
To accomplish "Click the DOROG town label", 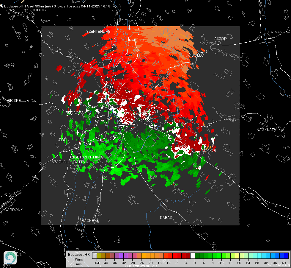I will 39,10.
